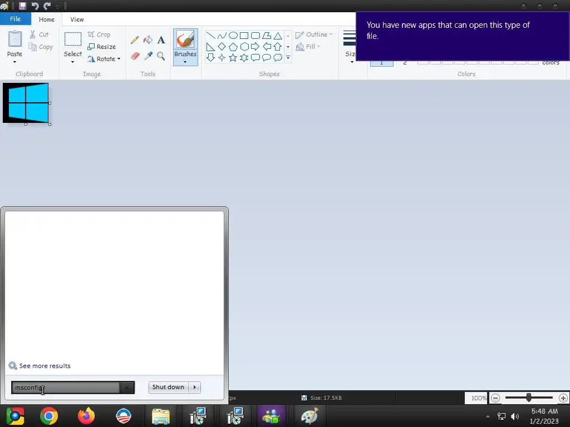Viewport: 570px width, 427px height.
Task: Pick the Polygon shape
Action: coord(267,36)
